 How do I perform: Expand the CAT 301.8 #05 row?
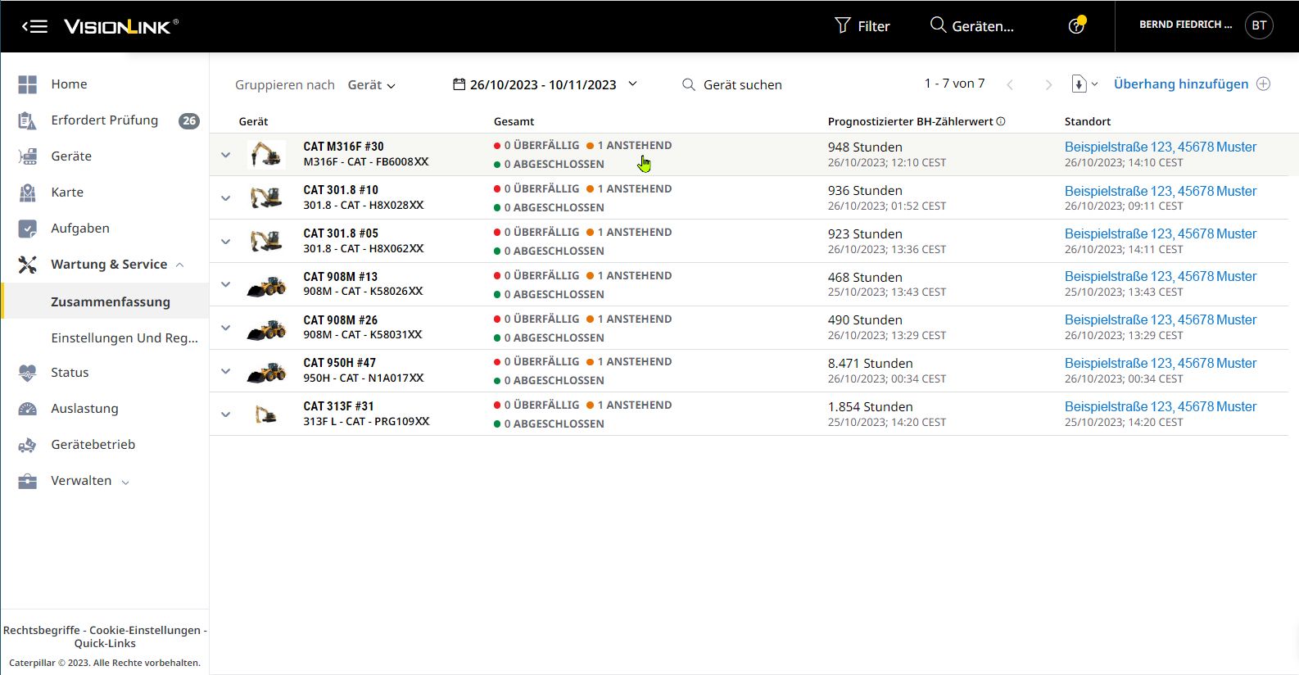pos(226,242)
